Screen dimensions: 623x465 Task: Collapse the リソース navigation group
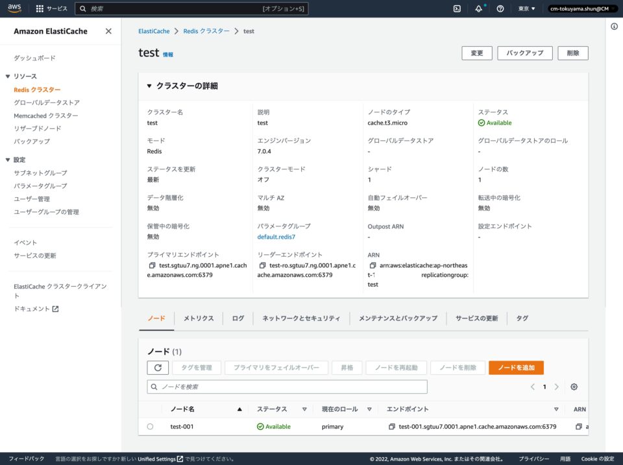[x=8, y=77]
